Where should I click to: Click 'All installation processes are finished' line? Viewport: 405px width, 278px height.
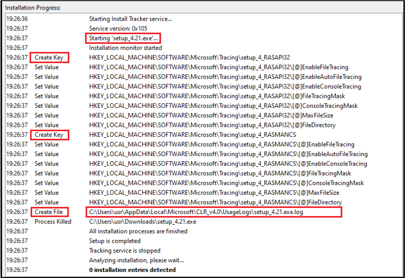click(x=138, y=231)
